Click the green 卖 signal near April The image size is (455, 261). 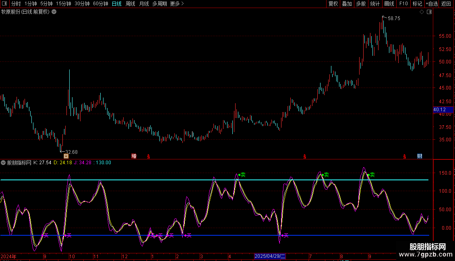[242, 175]
